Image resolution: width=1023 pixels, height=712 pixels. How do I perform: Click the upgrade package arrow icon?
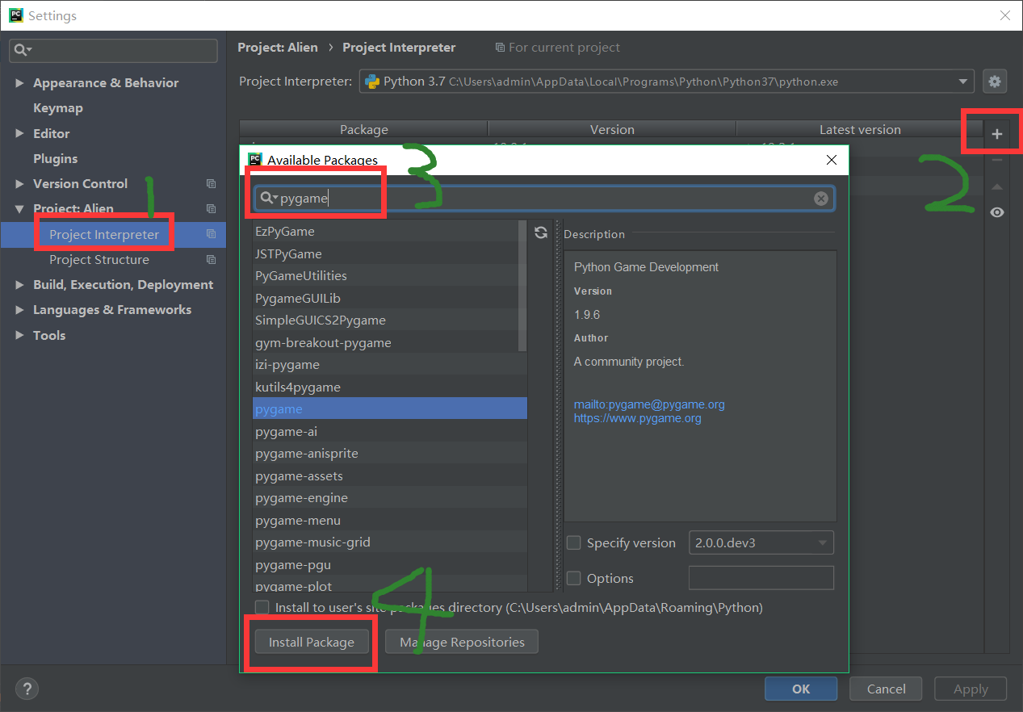[997, 186]
